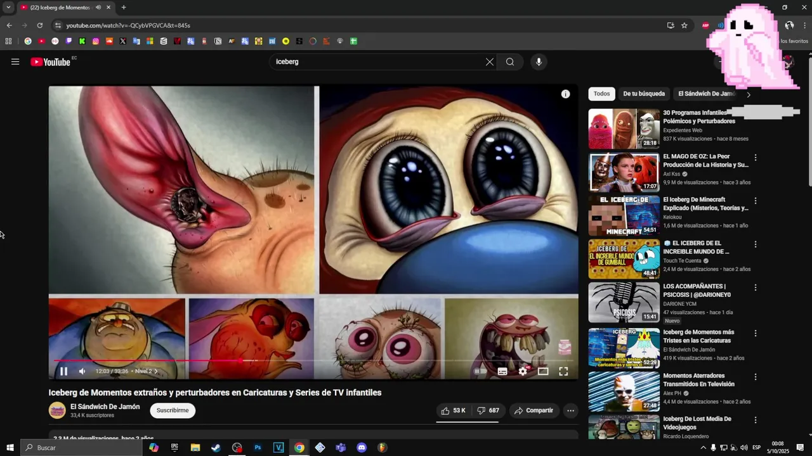Pause the video with the player pause button
The height and width of the screenshot is (456, 812).
point(63,371)
